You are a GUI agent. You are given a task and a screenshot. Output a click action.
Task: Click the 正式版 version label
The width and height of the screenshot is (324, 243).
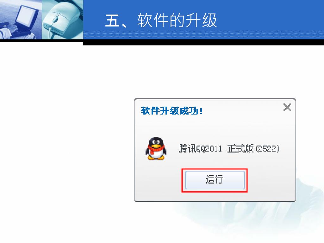tap(240, 148)
